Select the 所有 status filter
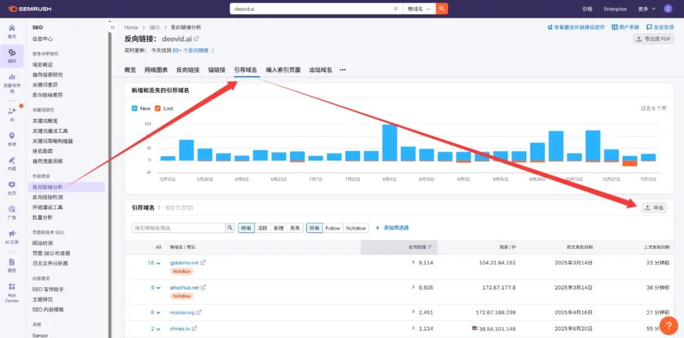This screenshot has height=338, width=684. (x=246, y=228)
